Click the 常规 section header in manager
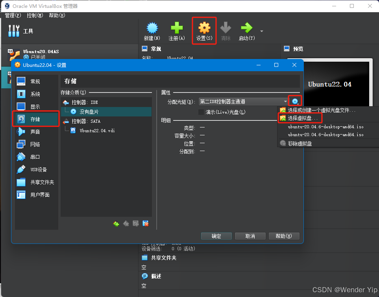Image resolution: width=379 pixels, height=297 pixels. [152, 49]
